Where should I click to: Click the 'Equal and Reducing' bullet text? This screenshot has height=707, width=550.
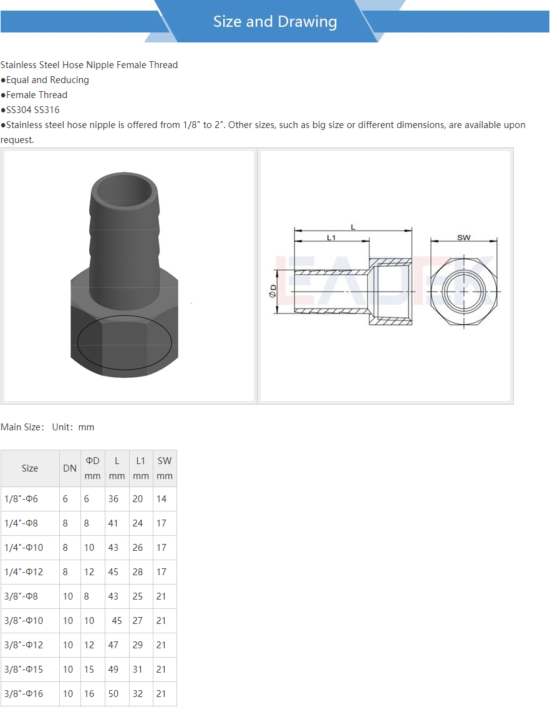point(47,80)
